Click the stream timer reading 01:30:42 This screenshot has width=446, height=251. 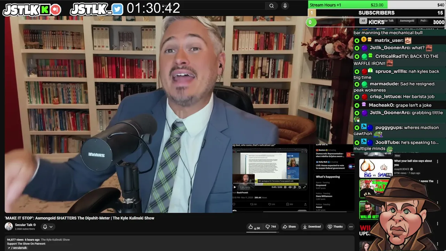[153, 8]
